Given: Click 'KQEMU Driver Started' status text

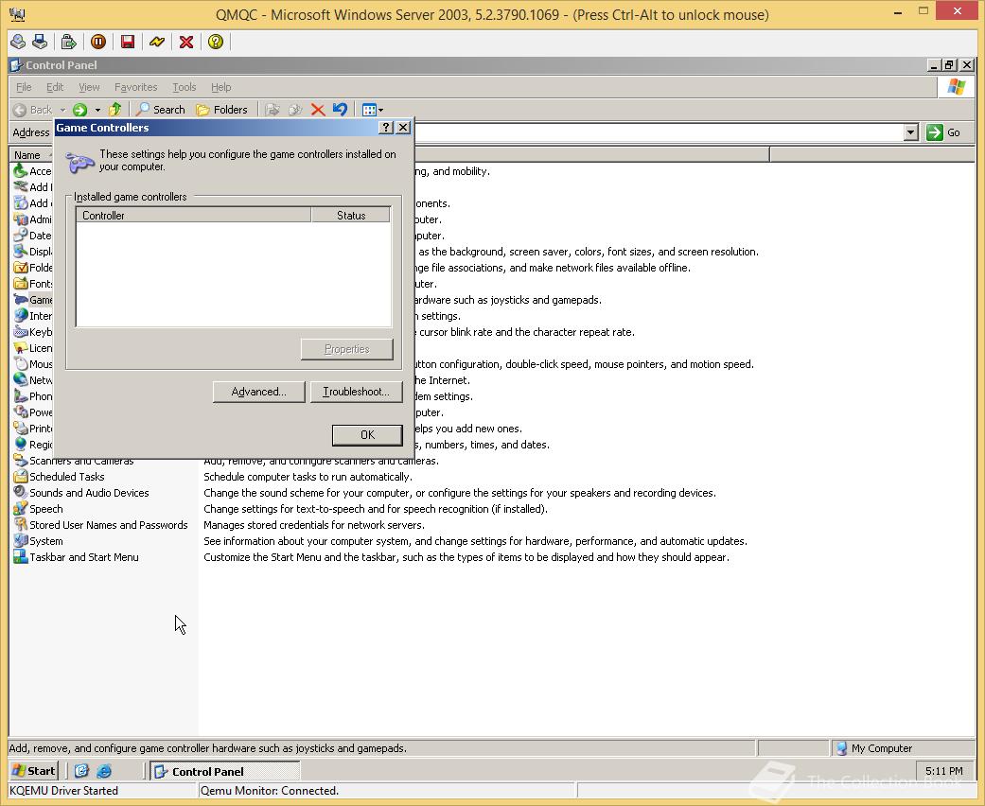Looking at the screenshot, I should point(64,791).
